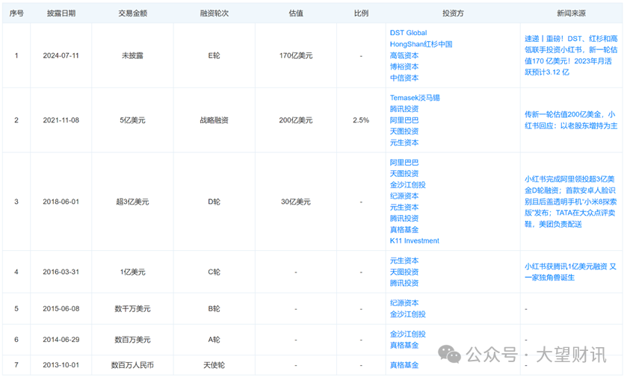Screen dimensions: 627x380
Task: Click 真格基金 in the 2014-06-29 row
Action: pyautogui.click(x=404, y=345)
